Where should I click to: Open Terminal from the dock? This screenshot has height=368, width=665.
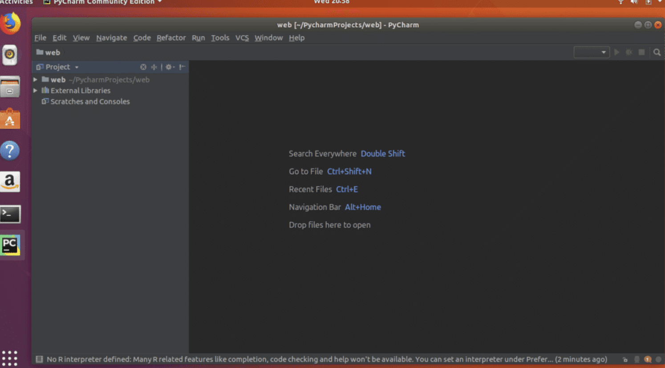click(x=10, y=214)
